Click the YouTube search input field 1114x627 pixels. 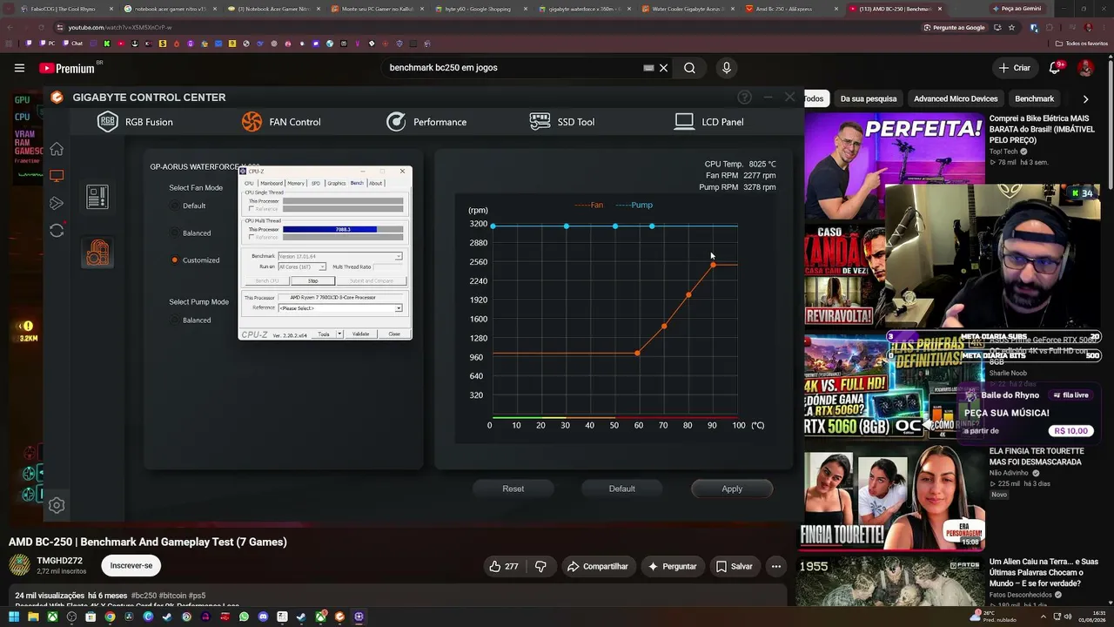click(x=513, y=68)
